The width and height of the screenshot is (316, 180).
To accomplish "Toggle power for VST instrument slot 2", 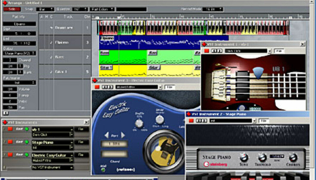I will (10, 142).
